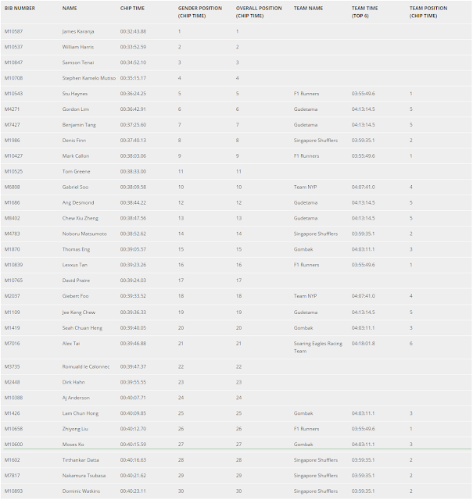
Task: Click Team NYP in Gabriel Soo row
Action: pos(305,187)
